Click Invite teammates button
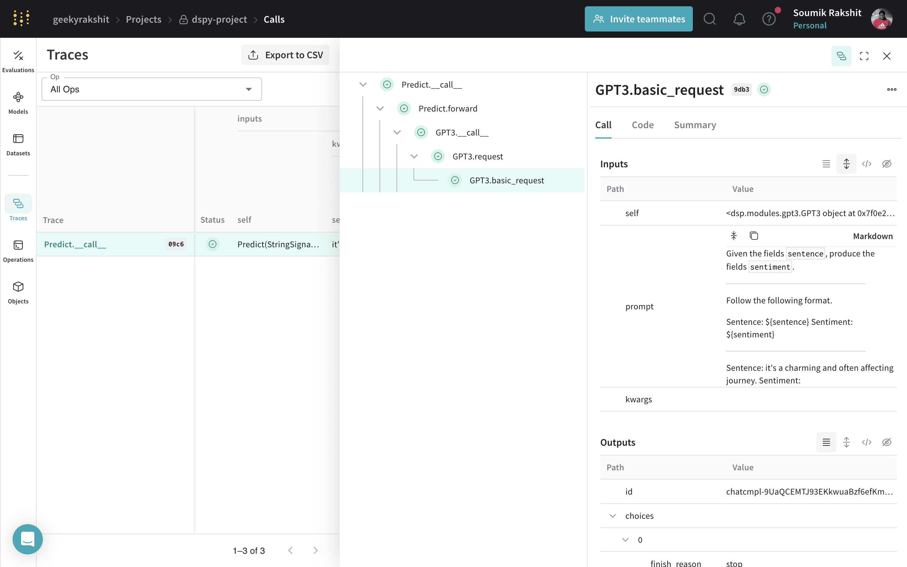 pyautogui.click(x=638, y=19)
